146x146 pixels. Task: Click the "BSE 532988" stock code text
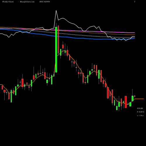coord(45,2)
